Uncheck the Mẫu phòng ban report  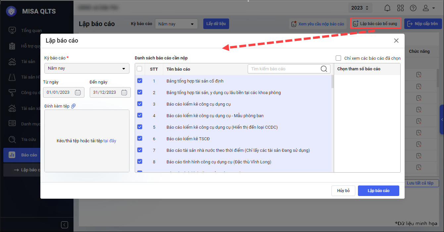[139, 115]
